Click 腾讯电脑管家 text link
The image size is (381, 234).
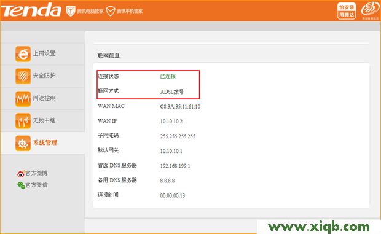(x=90, y=11)
